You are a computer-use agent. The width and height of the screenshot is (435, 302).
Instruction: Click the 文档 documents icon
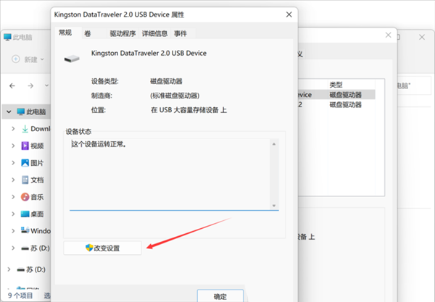click(25, 180)
